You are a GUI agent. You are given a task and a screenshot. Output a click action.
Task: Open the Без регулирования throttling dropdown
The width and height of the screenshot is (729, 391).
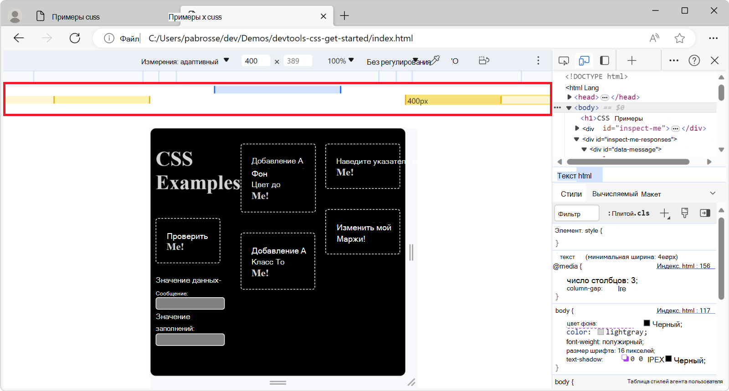pyautogui.click(x=398, y=61)
